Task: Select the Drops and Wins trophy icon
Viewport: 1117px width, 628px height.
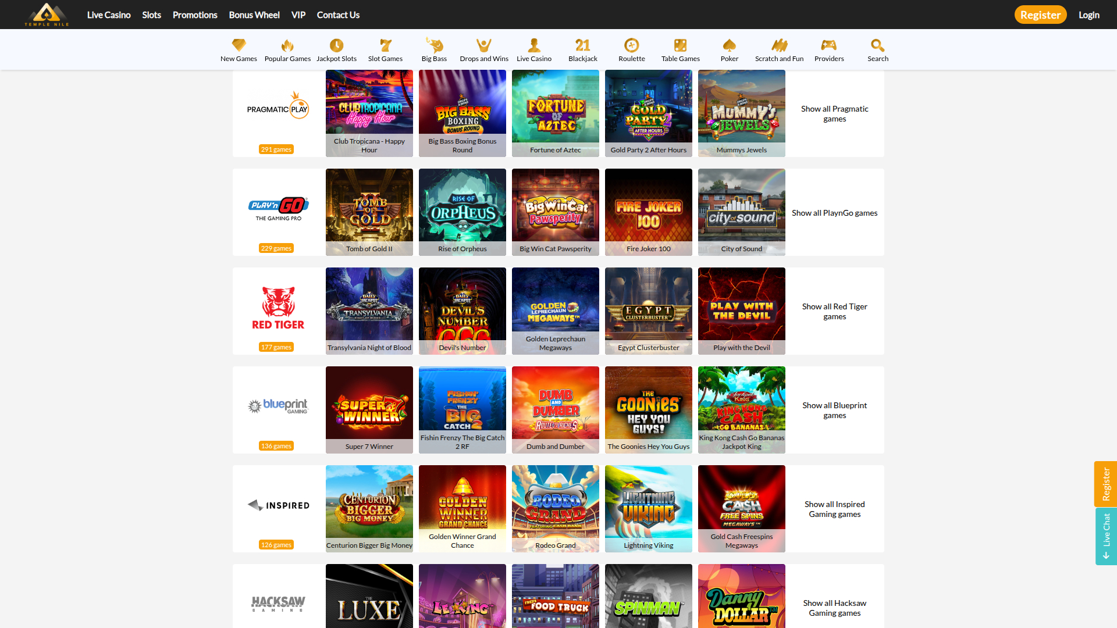Action: (x=484, y=45)
